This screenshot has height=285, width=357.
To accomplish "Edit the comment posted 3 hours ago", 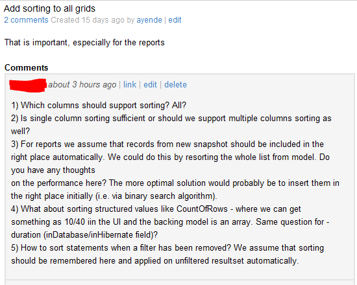I will (x=150, y=85).
